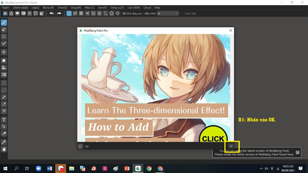The width and height of the screenshot is (308, 173).
Task: Toggle the Cạnh mềm checkbox
Action: 183,14
